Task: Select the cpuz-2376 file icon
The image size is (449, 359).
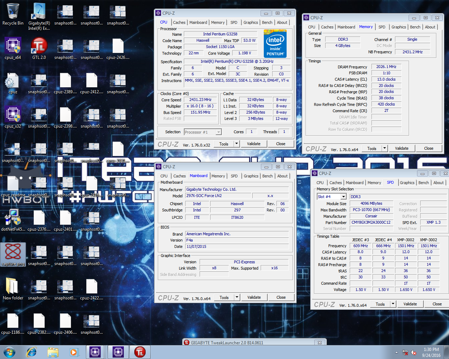Action: point(39,220)
